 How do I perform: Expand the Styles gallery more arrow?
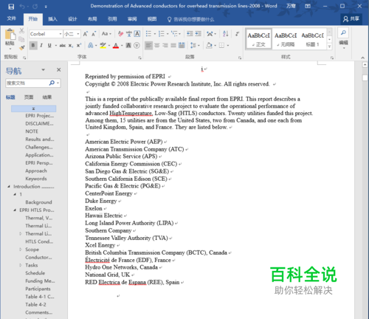tap(329, 47)
